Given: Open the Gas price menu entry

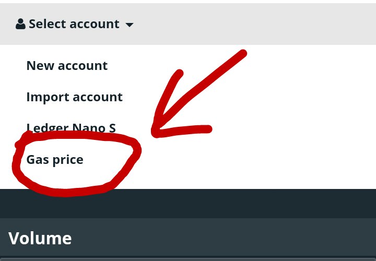Looking at the screenshot, I should click(55, 160).
